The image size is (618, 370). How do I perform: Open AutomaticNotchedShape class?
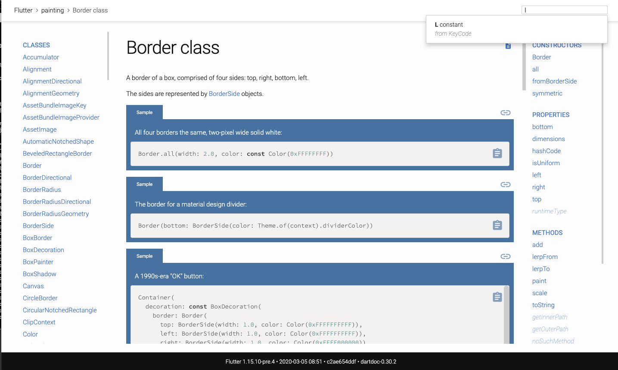[58, 142]
